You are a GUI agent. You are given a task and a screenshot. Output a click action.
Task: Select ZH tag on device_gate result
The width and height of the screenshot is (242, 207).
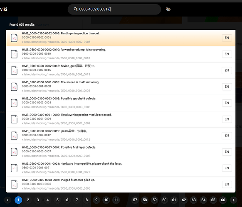point(227,70)
